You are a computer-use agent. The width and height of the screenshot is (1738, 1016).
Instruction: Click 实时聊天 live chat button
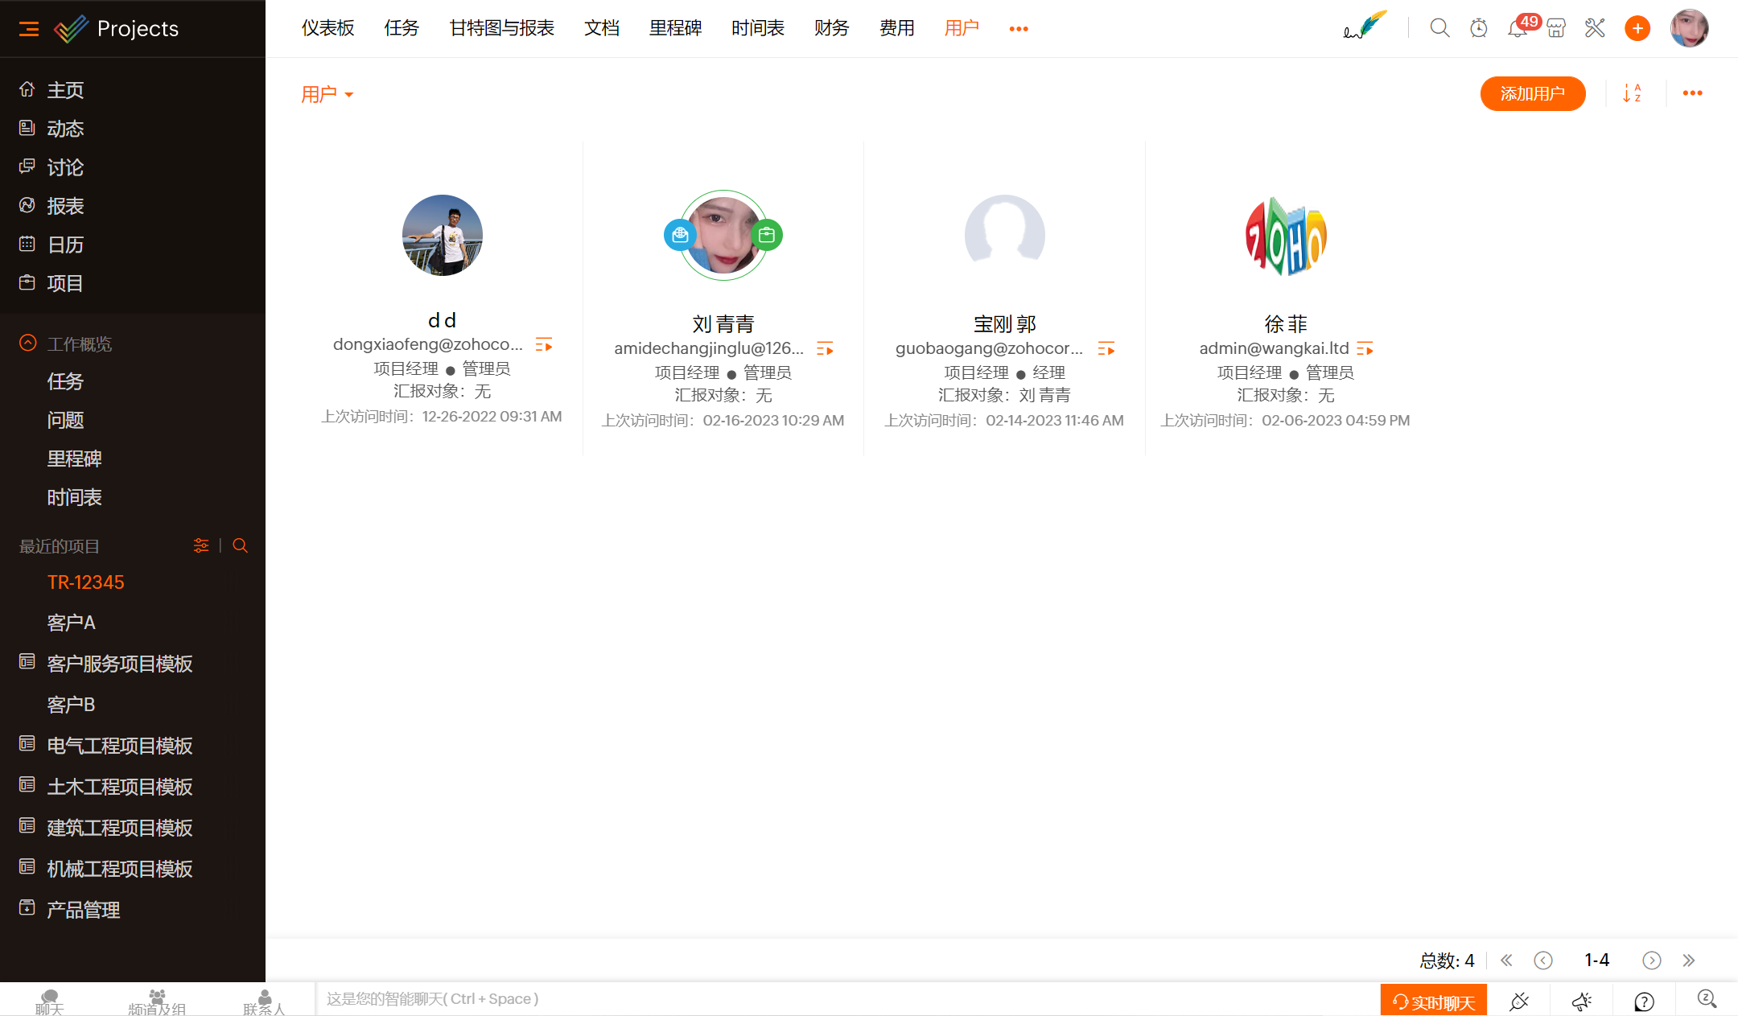tap(1433, 1002)
